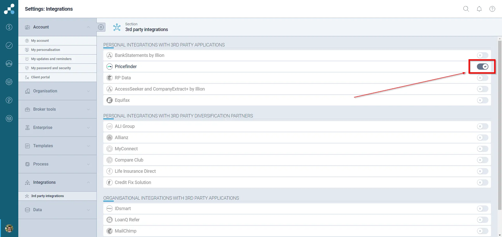This screenshot has width=502, height=237.
Task: Click the scrollbar up arrow
Action: [x=500, y=39]
